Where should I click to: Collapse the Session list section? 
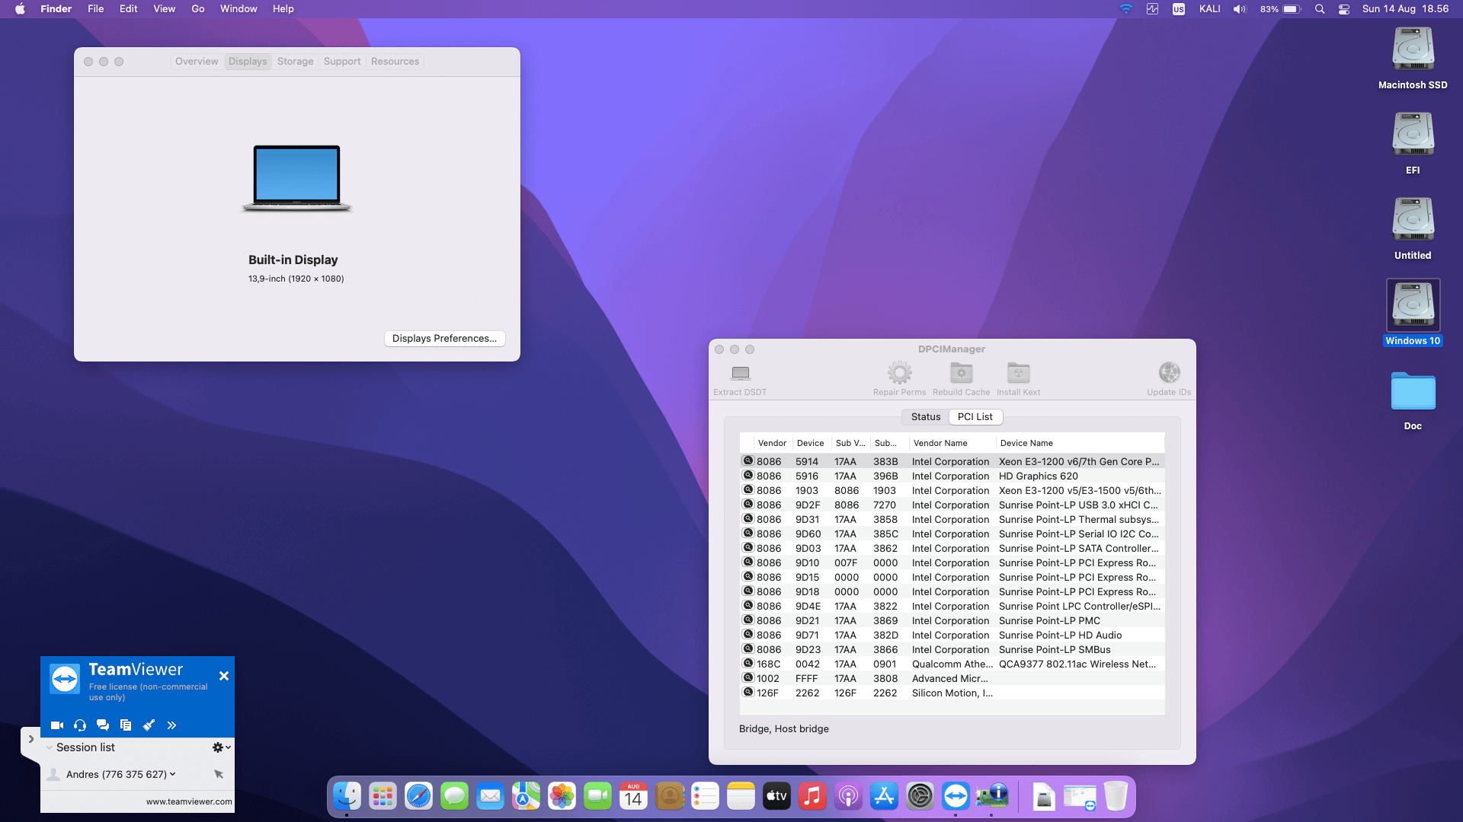pos(49,747)
